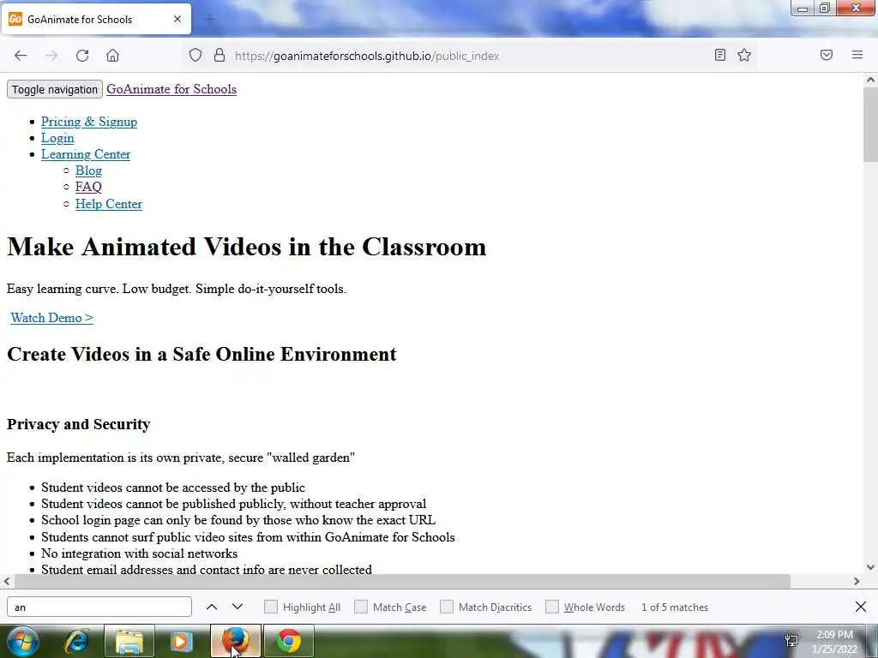878x658 pixels.
Task: Click the network tray icon
Action: pos(791,641)
